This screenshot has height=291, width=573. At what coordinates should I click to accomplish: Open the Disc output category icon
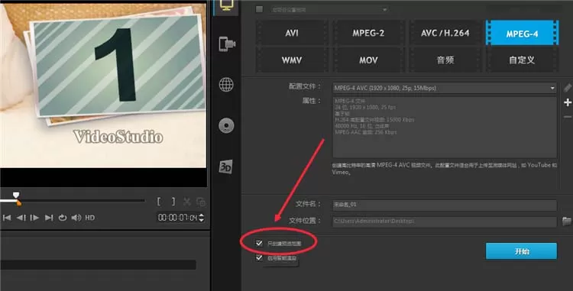(226, 125)
